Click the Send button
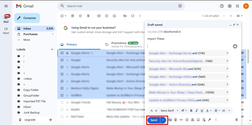 pos(154,120)
